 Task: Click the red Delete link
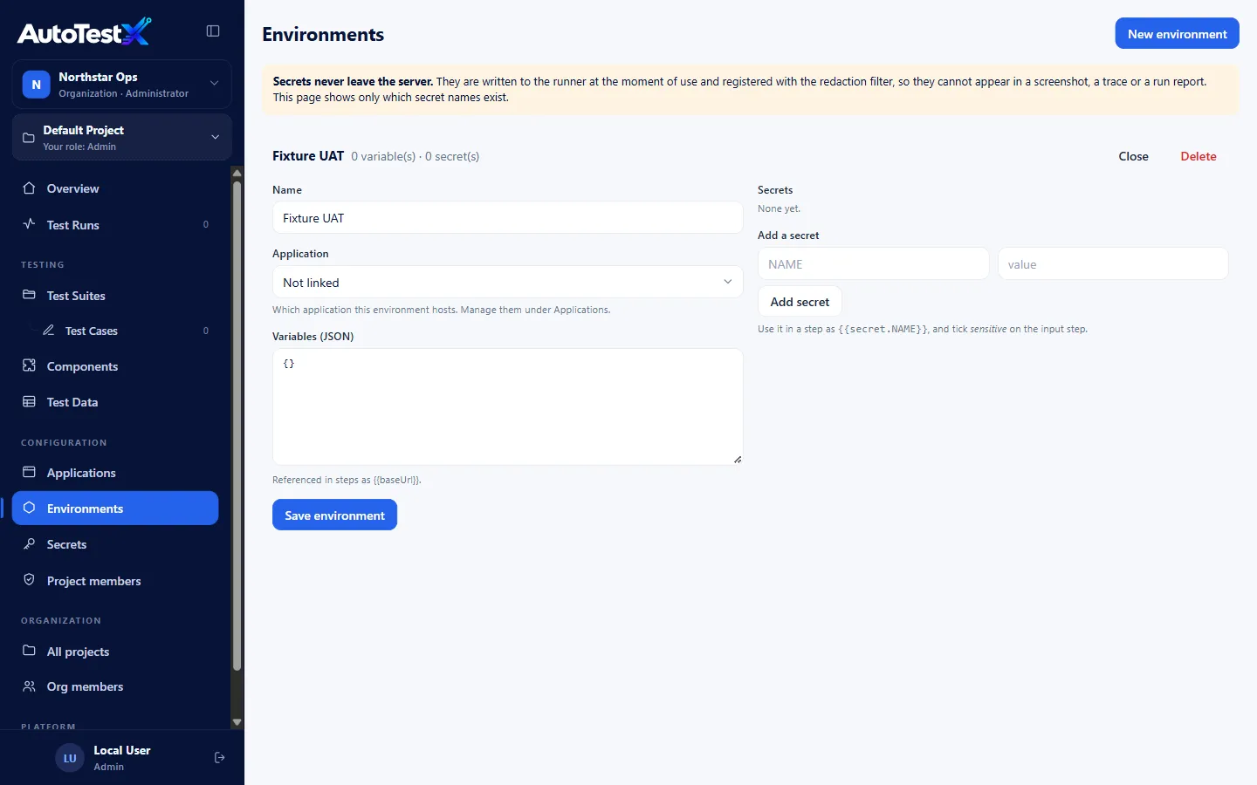(1199, 156)
